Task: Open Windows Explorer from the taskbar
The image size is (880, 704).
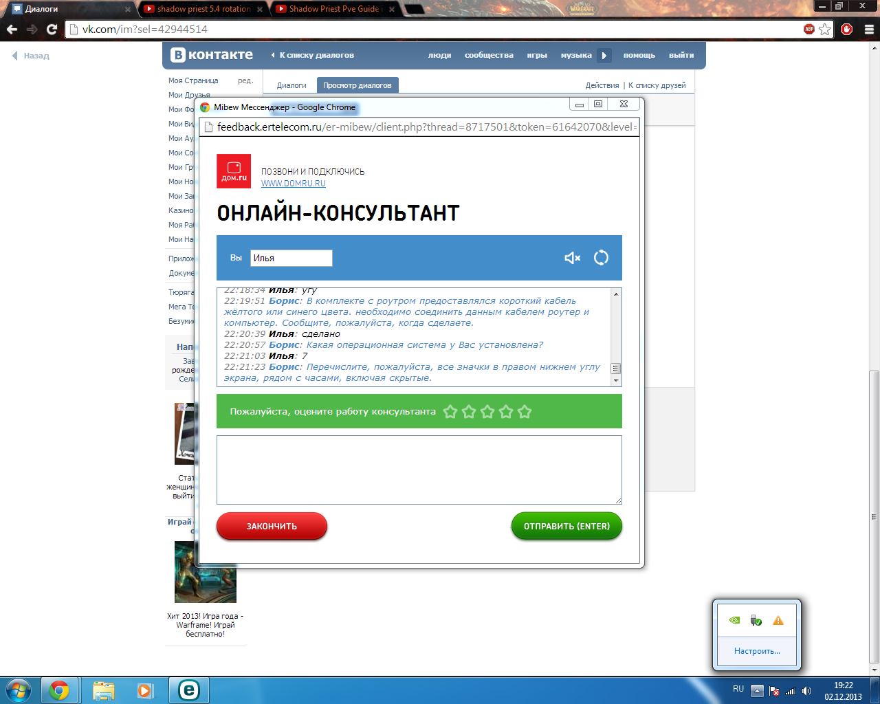Action: [103, 690]
